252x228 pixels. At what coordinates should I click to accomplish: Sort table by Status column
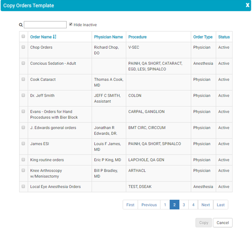(224, 37)
